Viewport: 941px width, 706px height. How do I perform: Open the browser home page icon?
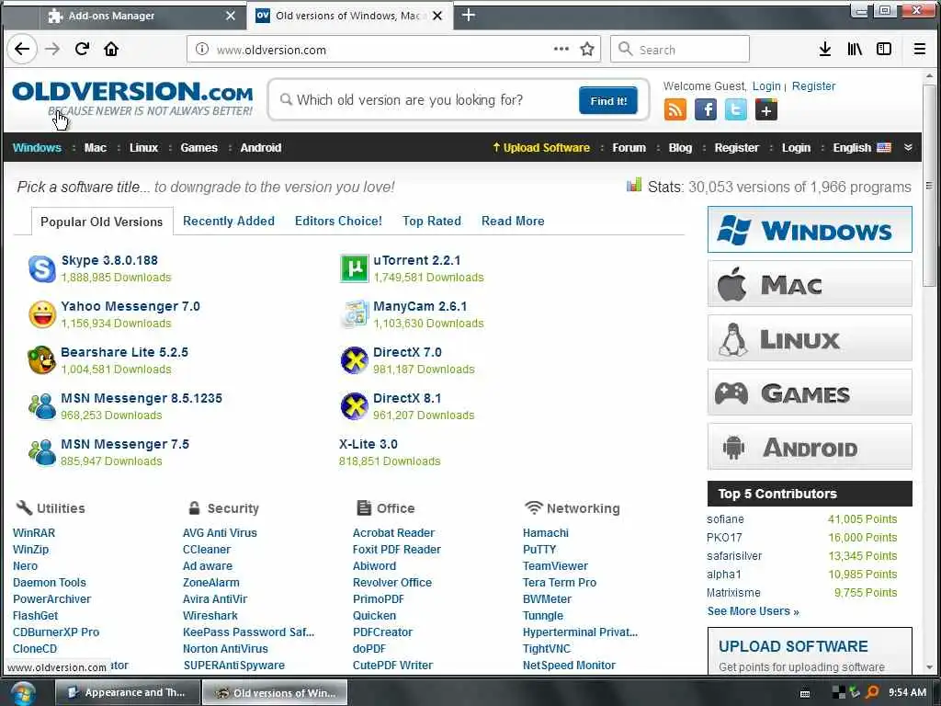pos(111,49)
